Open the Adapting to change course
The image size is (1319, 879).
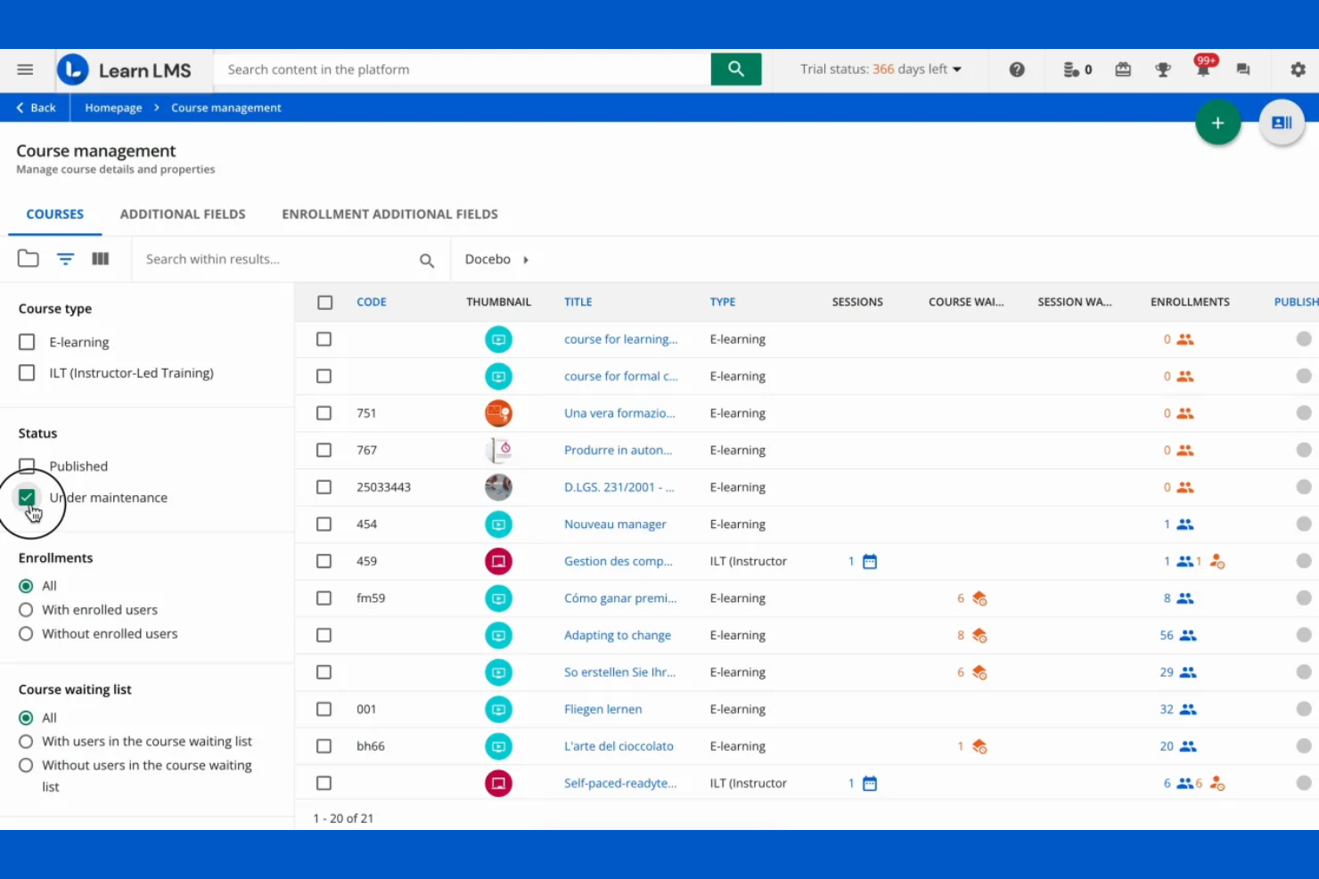point(617,636)
